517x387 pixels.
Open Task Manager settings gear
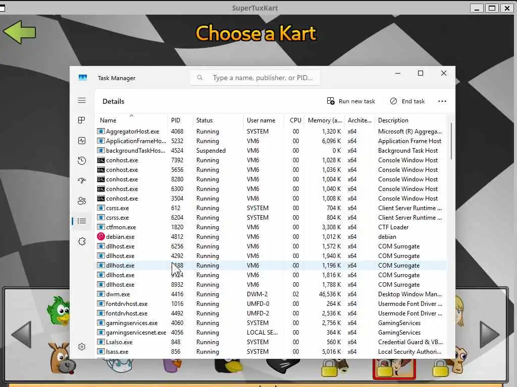click(x=82, y=347)
